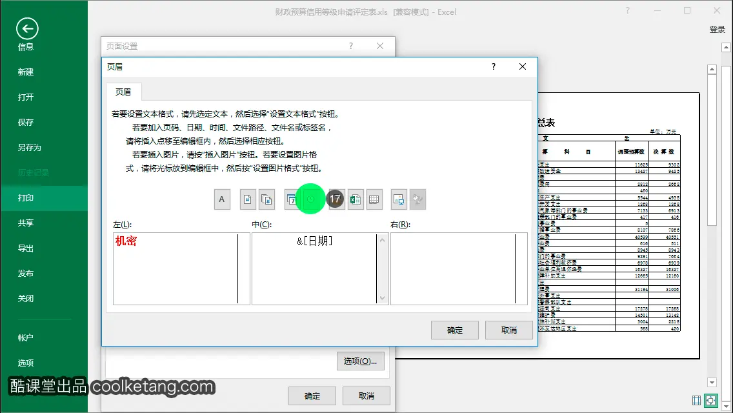Open 共享 in the backstage menu
The image size is (733, 413).
pyautogui.click(x=26, y=223)
